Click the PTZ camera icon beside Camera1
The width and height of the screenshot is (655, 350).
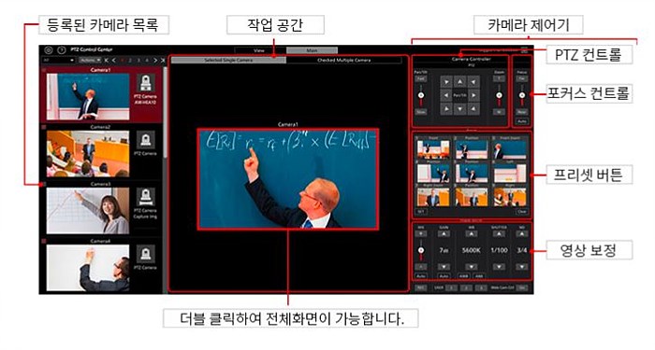coord(145,83)
